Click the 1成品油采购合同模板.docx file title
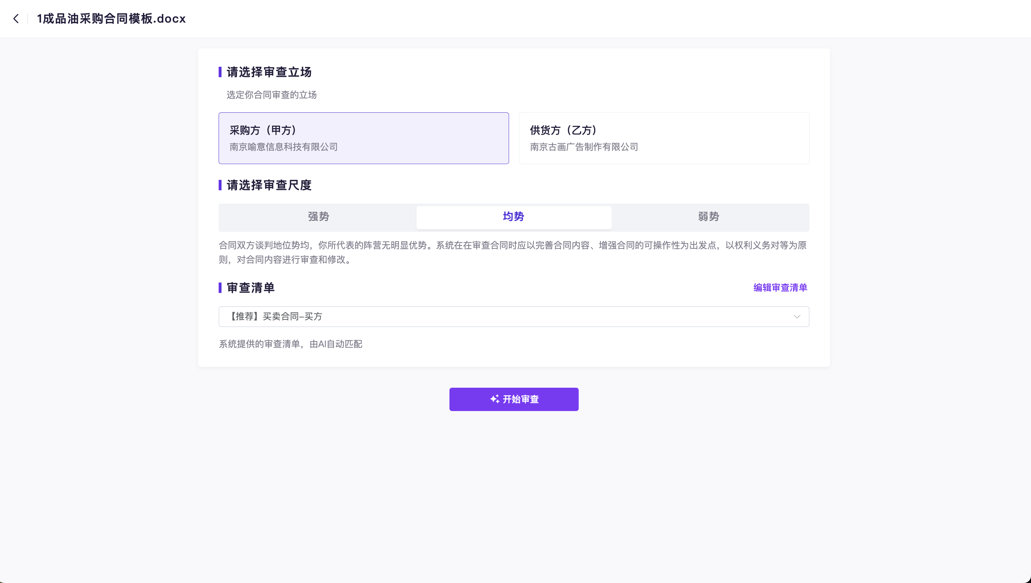The width and height of the screenshot is (1031, 583). (x=111, y=19)
